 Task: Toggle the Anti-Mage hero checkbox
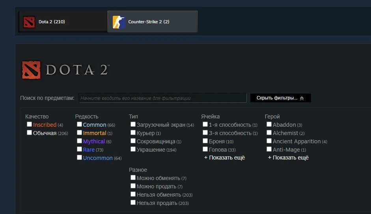(269, 149)
